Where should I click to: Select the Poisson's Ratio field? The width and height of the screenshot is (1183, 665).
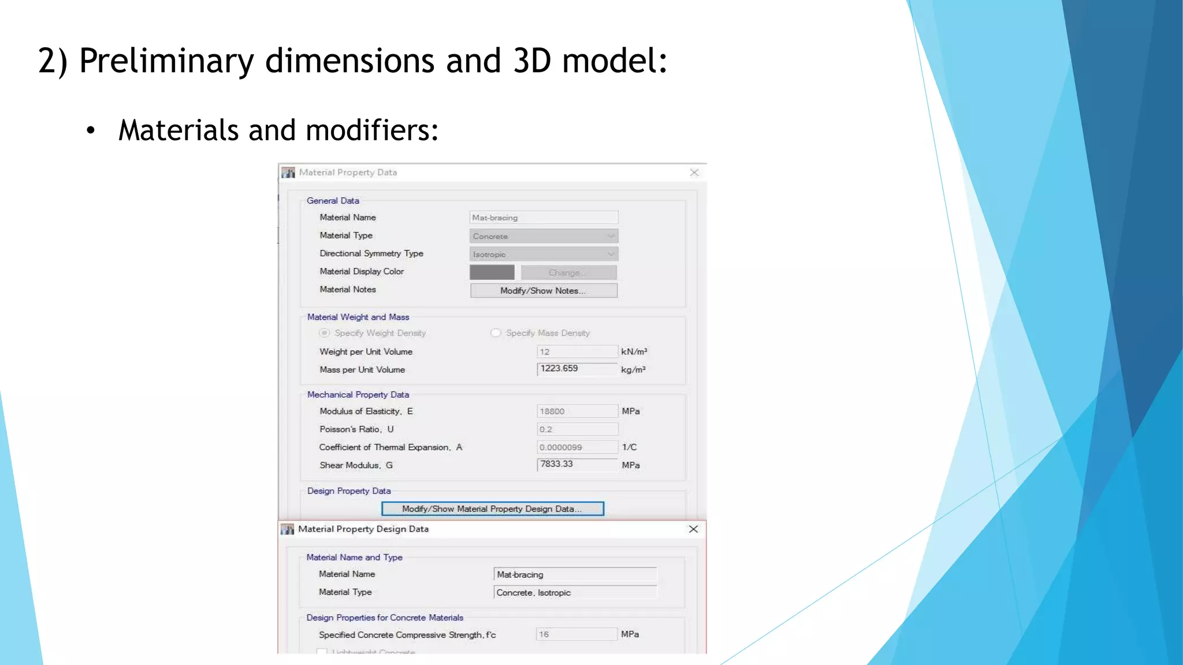tap(577, 429)
